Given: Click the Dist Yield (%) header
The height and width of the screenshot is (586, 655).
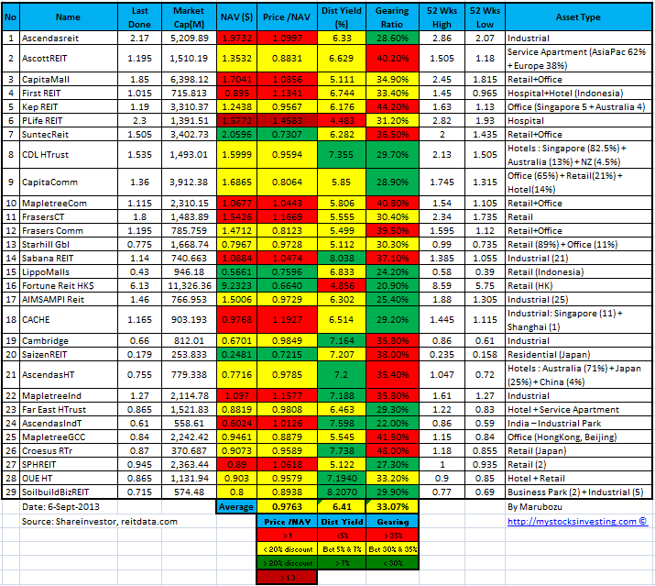Looking at the screenshot, I should point(342,17).
